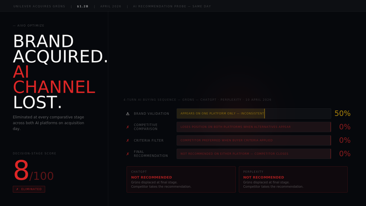Image resolution: width=366 pixels, height=206 pixels.
Task: Click the 'CRITERIA FILTER' row label
Action: coord(148,140)
